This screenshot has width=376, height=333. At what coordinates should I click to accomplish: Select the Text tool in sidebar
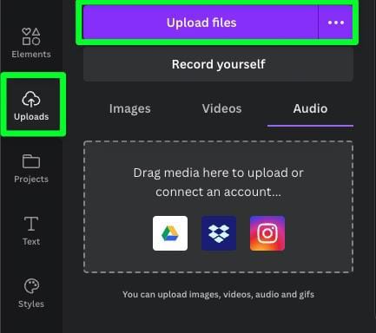tap(31, 231)
